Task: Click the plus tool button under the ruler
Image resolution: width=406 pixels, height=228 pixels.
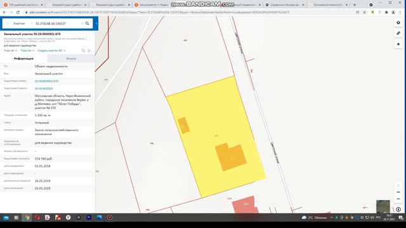Action: click(x=398, y=44)
